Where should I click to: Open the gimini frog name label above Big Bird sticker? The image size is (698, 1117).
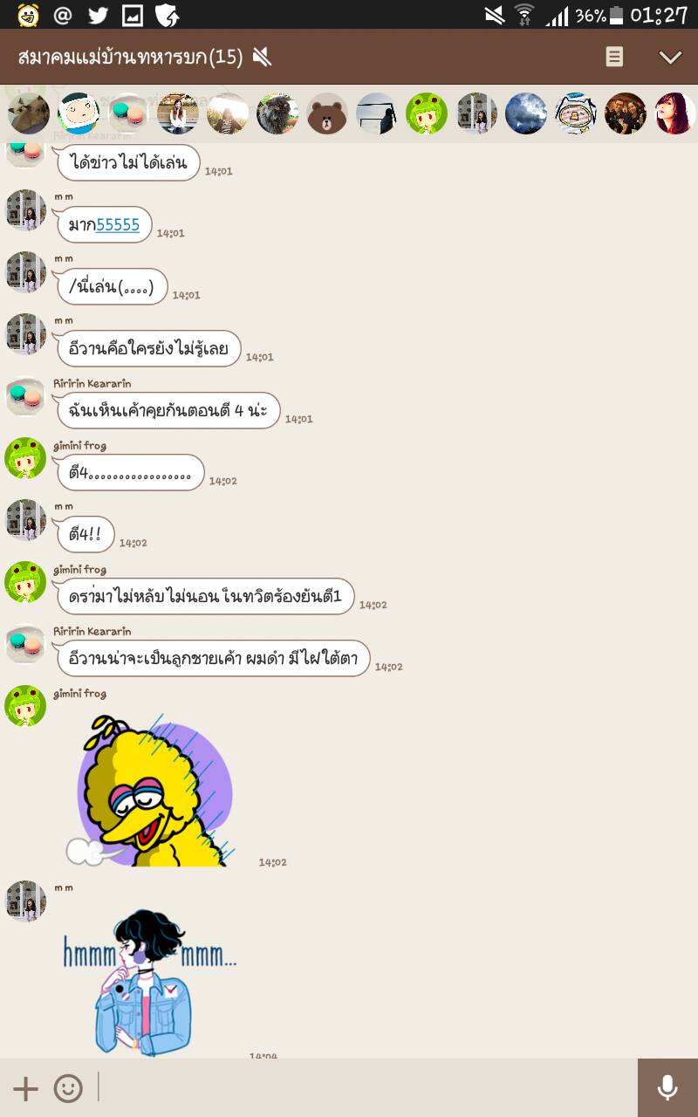click(x=79, y=694)
